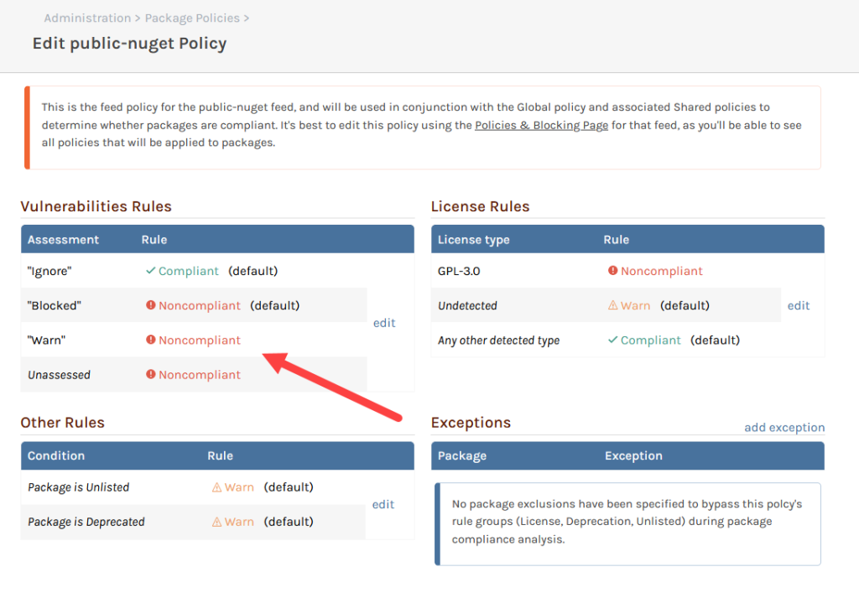Add a new package exception
859x598 pixels.
click(x=784, y=428)
